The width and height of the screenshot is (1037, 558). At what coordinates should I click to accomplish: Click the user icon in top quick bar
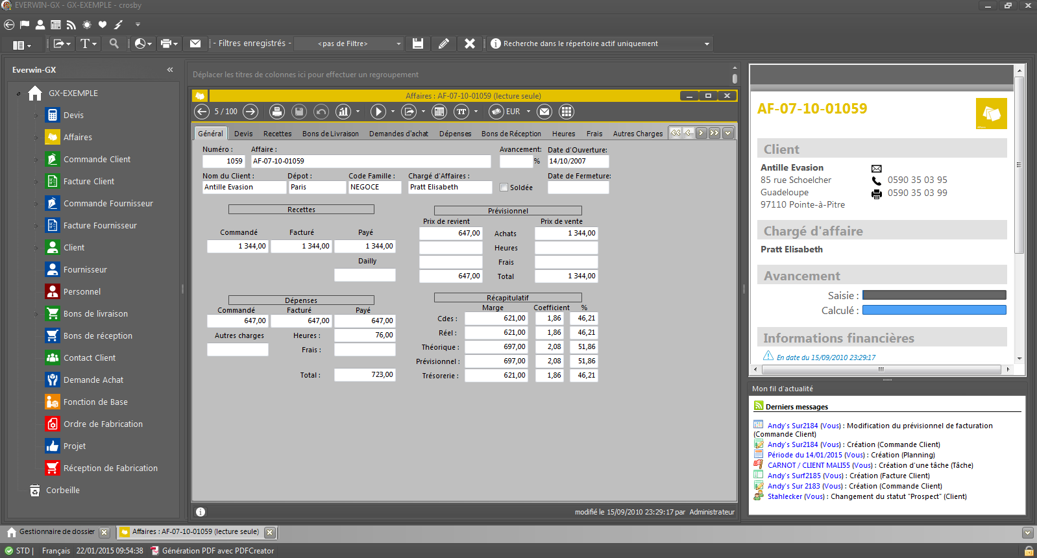[x=40, y=25]
